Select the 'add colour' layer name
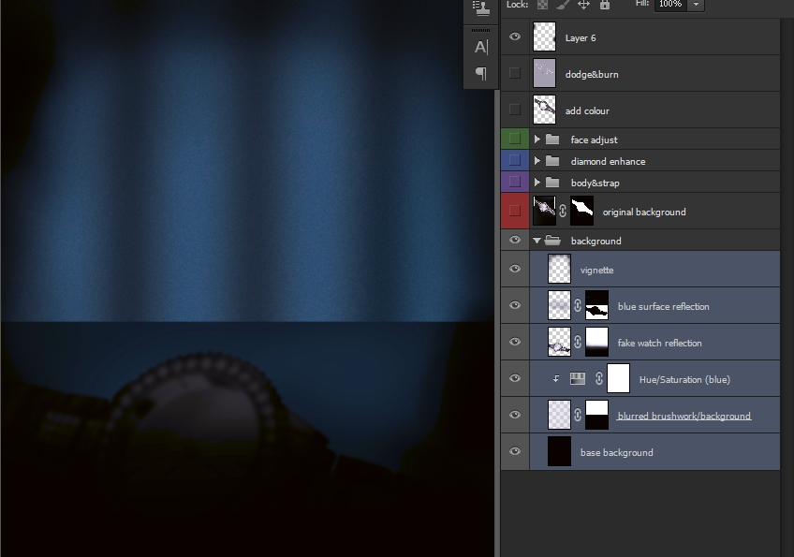This screenshot has width=794, height=557. click(x=587, y=110)
